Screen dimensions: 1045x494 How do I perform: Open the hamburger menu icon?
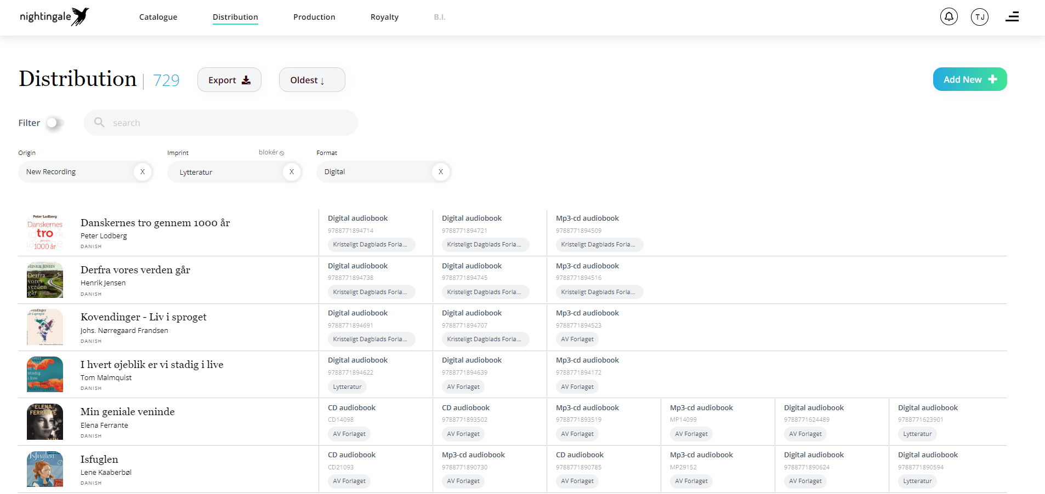pyautogui.click(x=1012, y=17)
